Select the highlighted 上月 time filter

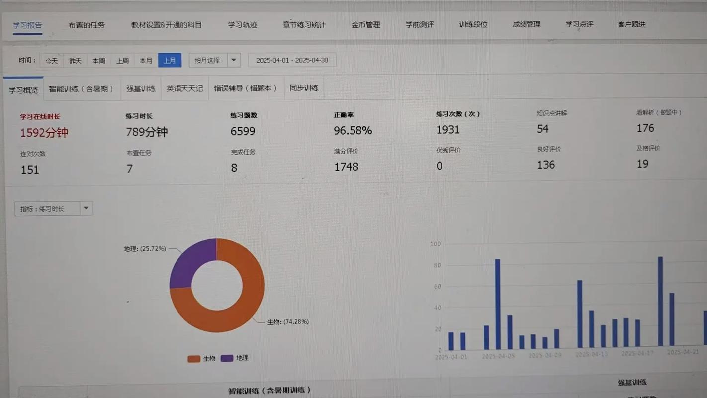click(170, 60)
